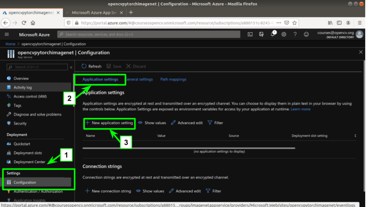Go to Firefox home page
The image size is (366, 207).
[x=33, y=23]
